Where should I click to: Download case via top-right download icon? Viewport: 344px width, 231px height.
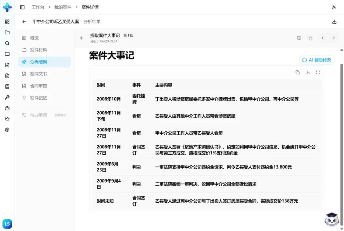tap(334, 22)
